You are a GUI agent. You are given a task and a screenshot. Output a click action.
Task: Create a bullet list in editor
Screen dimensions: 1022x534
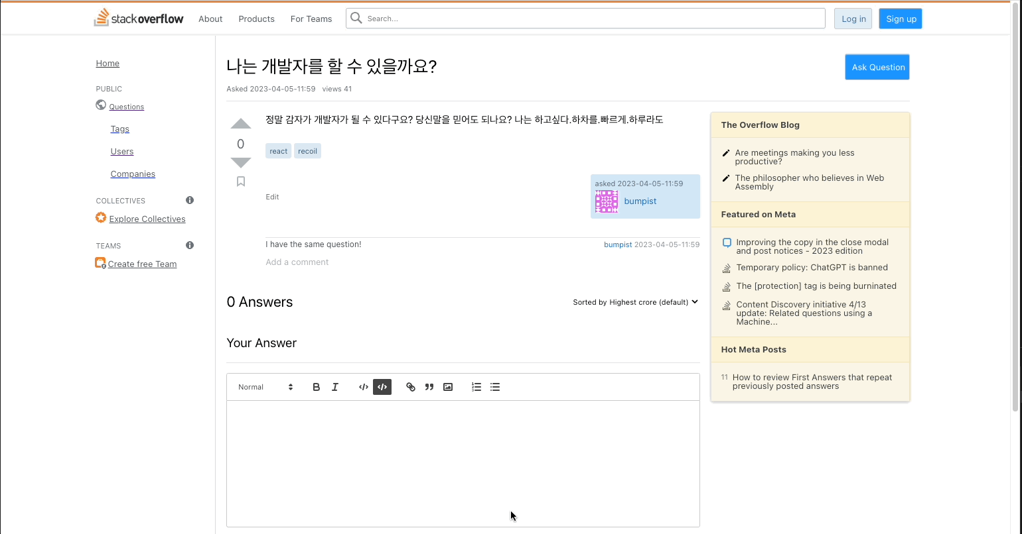[495, 387]
